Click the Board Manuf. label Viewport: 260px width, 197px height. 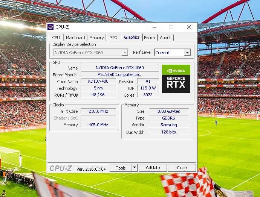[x=65, y=75]
